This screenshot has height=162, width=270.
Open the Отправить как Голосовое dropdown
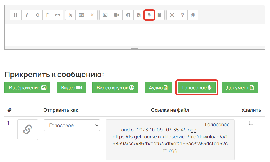click(x=72, y=125)
